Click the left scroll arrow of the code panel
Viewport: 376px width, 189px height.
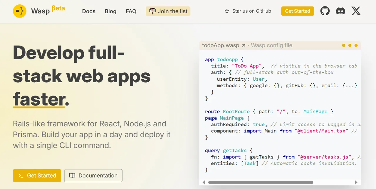click(x=204, y=182)
